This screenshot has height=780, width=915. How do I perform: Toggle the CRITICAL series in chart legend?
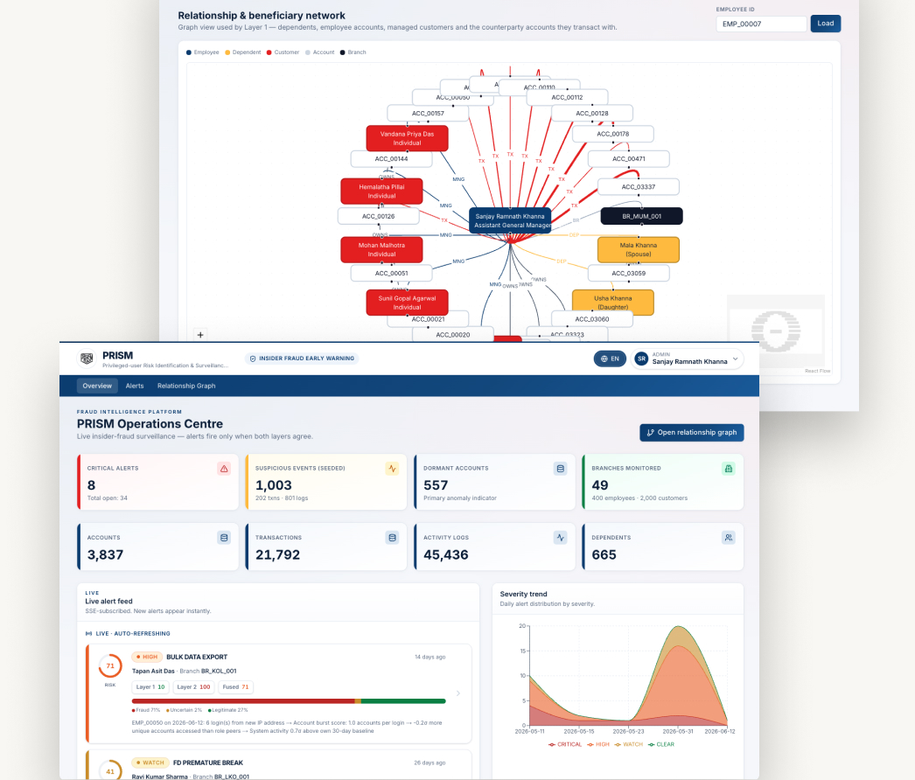[565, 744]
